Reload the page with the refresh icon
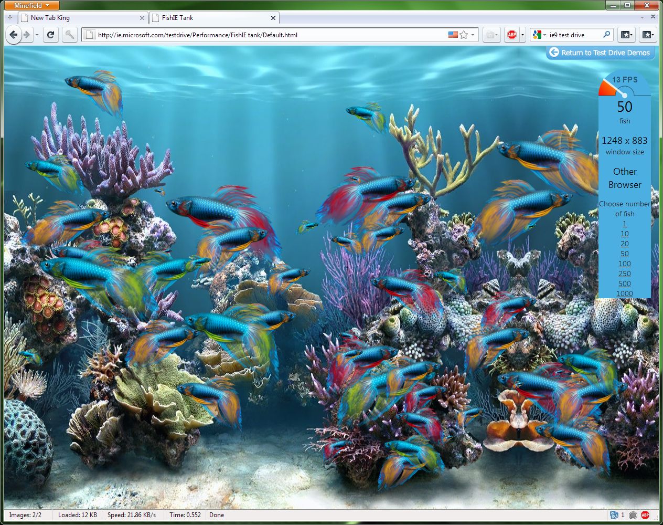This screenshot has width=663, height=525. pyautogui.click(x=50, y=35)
